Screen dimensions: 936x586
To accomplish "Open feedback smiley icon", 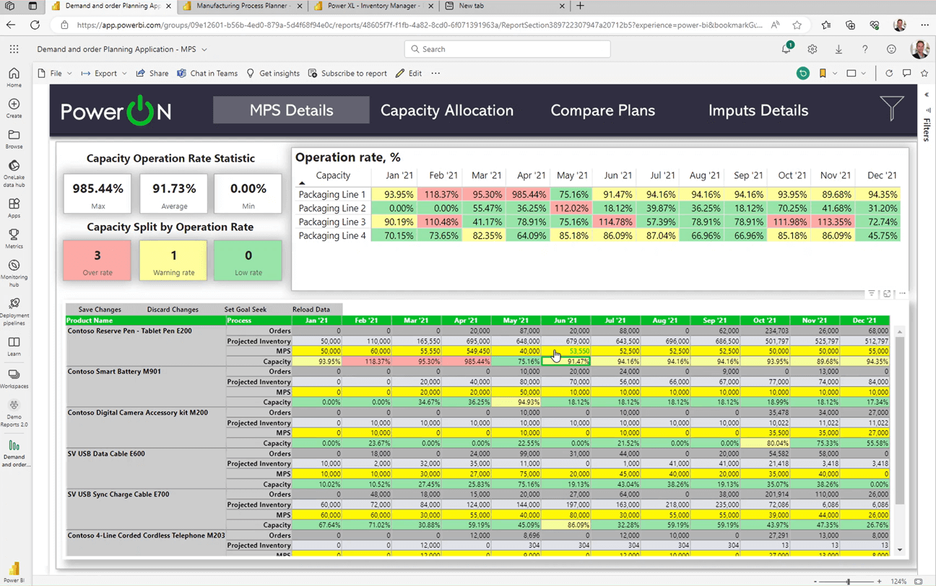I will (891, 49).
